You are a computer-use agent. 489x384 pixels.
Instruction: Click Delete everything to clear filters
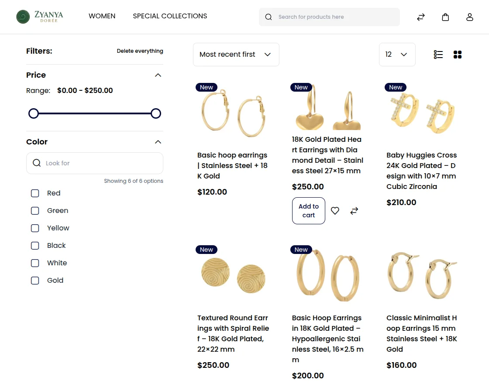click(x=140, y=51)
